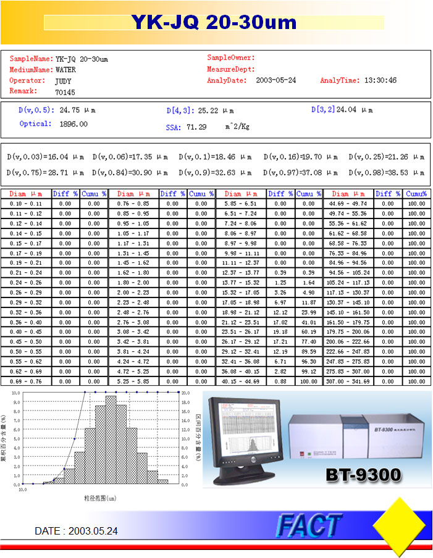Select the D(v,0.5) value "24.75"
Image resolution: width=433 pixels, height=558 pixels.
tap(69, 110)
